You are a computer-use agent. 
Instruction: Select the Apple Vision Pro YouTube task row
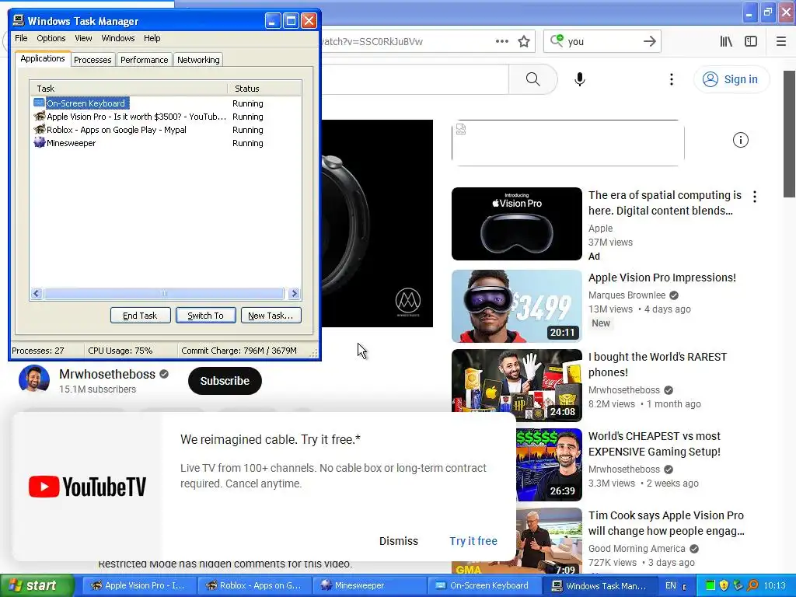point(166,117)
